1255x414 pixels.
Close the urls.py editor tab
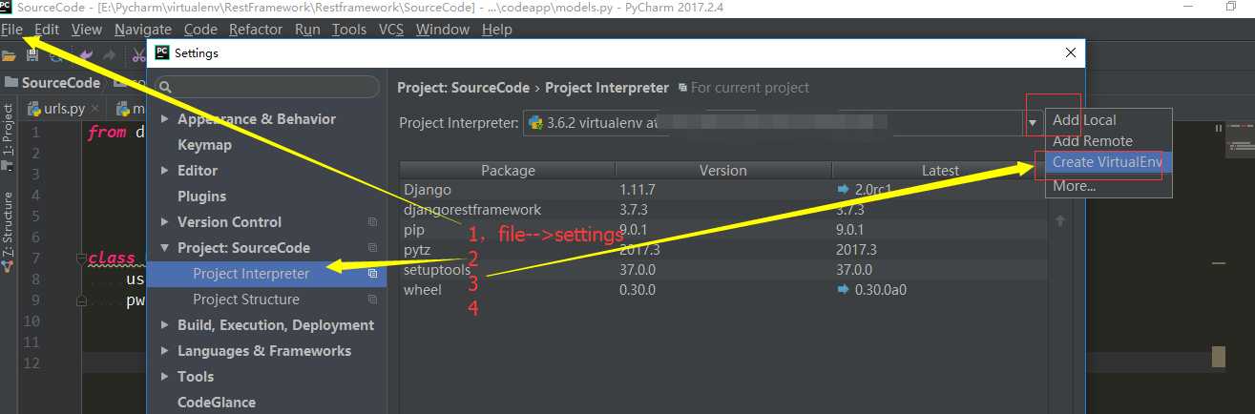(x=95, y=109)
